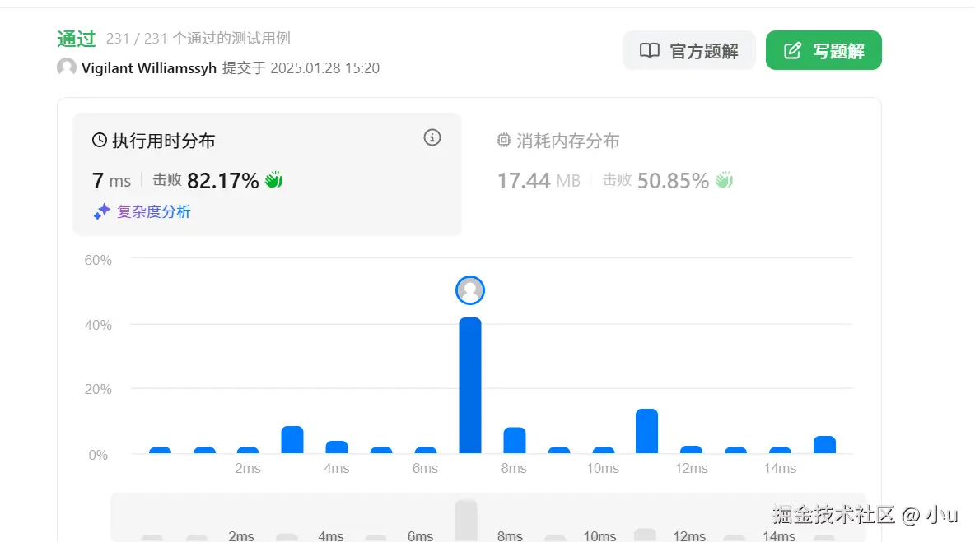Click the 60% y-axis label
The image size is (975, 542).
[98, 260]
